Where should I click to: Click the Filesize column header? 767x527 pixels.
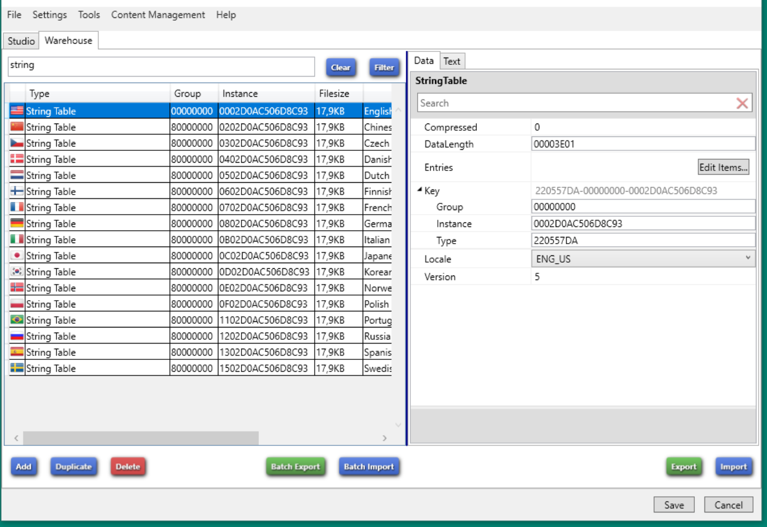(339, 93)
